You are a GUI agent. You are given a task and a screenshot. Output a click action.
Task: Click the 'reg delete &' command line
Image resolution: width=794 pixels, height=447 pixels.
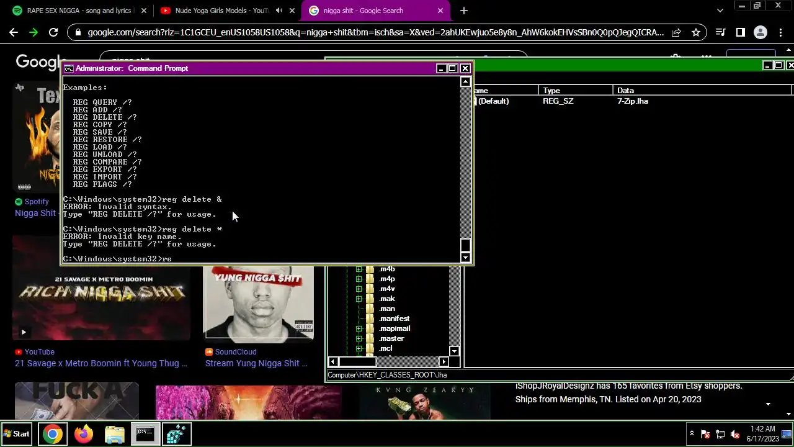coord(142,199)
